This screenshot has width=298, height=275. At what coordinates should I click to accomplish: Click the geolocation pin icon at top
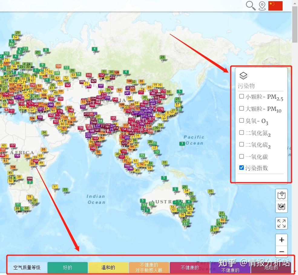[x=262, y=6]
